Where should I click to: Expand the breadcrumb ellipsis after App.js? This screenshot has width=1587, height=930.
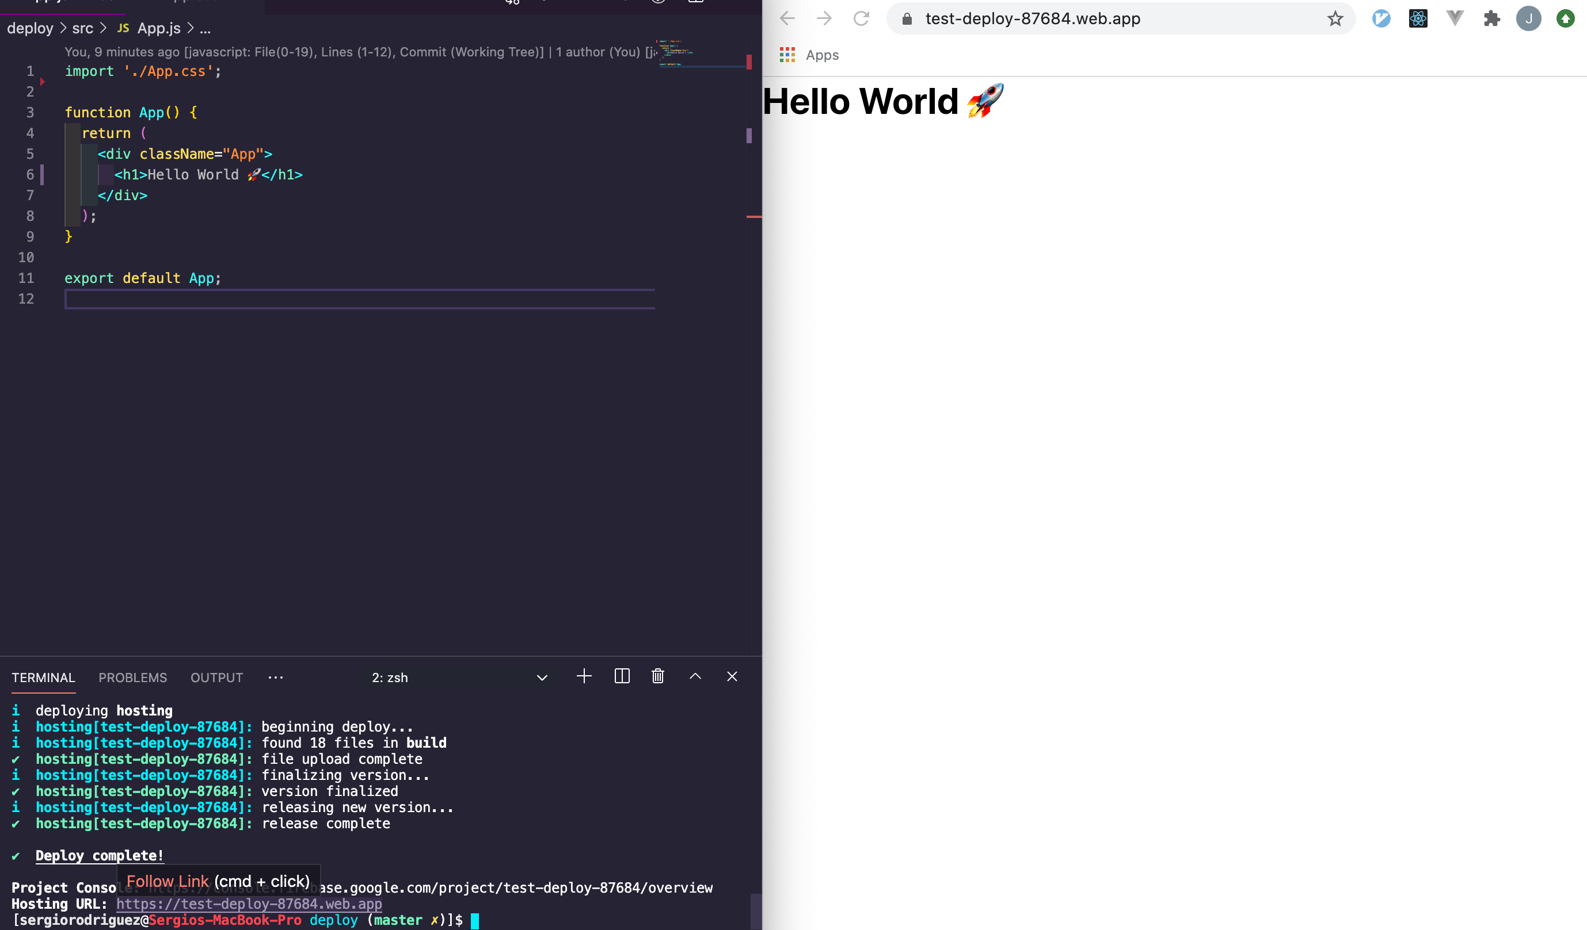pyautogui.click(x=205, y=29)
